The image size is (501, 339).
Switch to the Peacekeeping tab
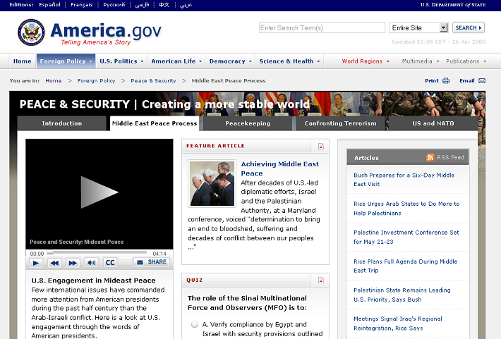click(248, 123)
